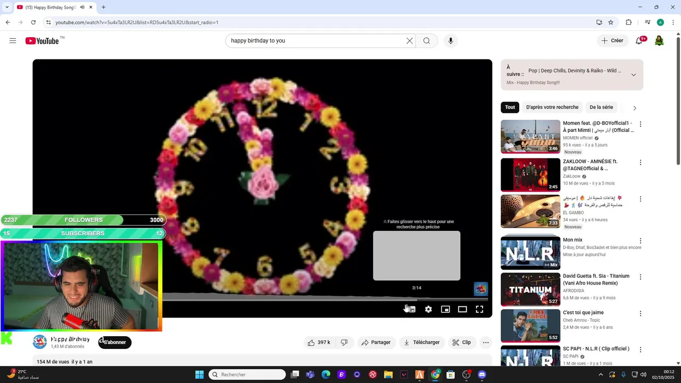Screen dimensions: 681x383
Task: Open Chrome tab search dropdown
Action: pos(7,7)
